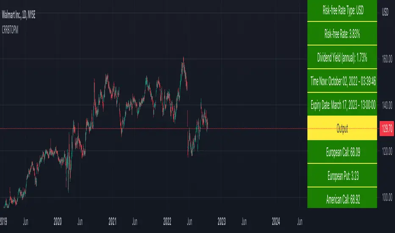Select the European Put: 3.23 cell
Viewport: 395px width, 233px height.
342,175
